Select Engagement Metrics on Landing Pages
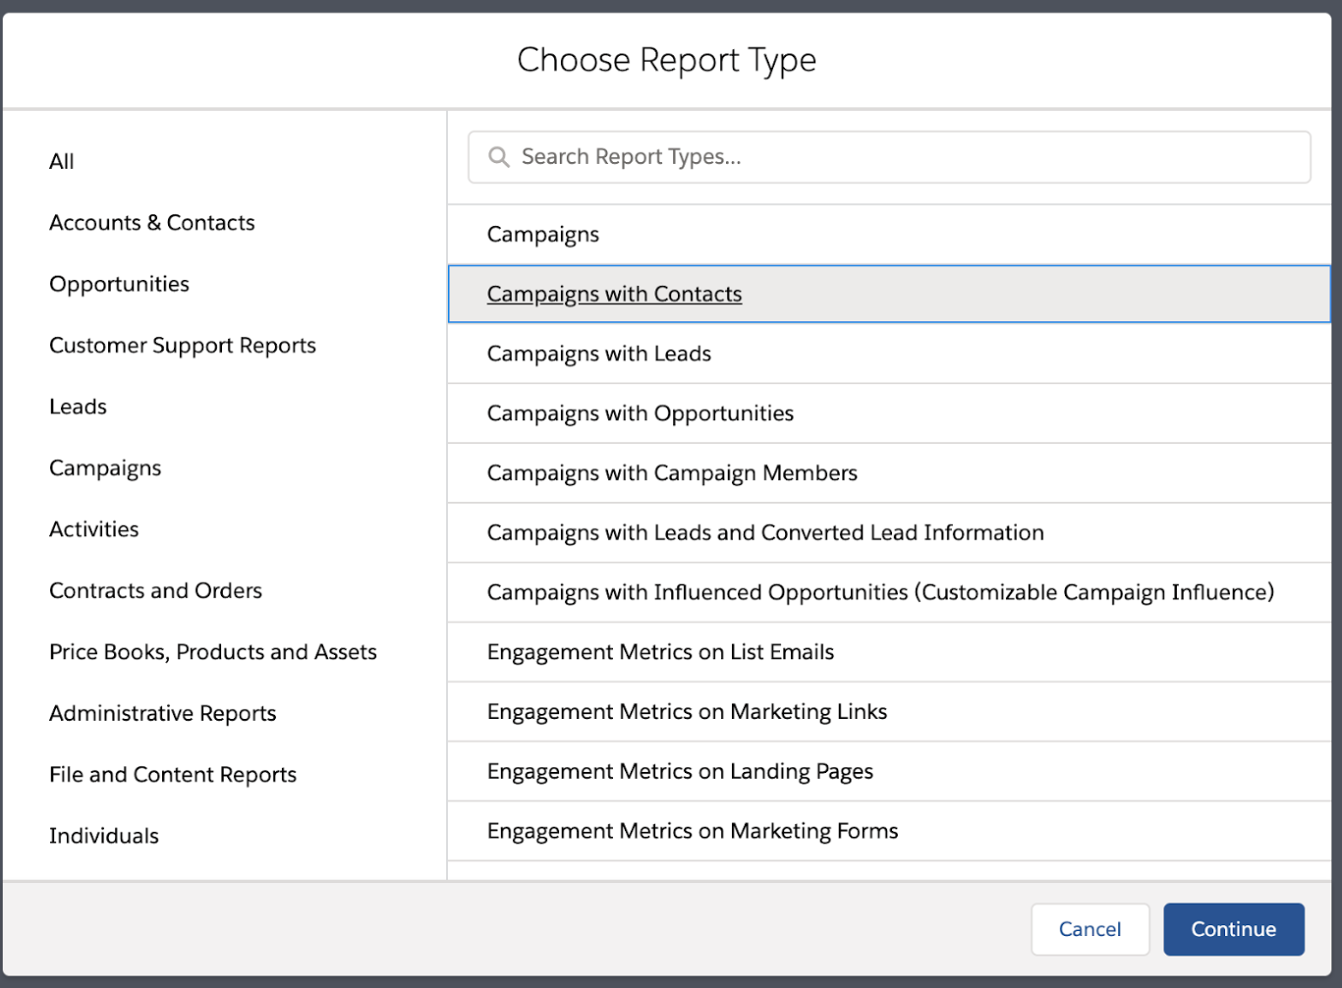1342x988 pixels. [x=889, y=772]
